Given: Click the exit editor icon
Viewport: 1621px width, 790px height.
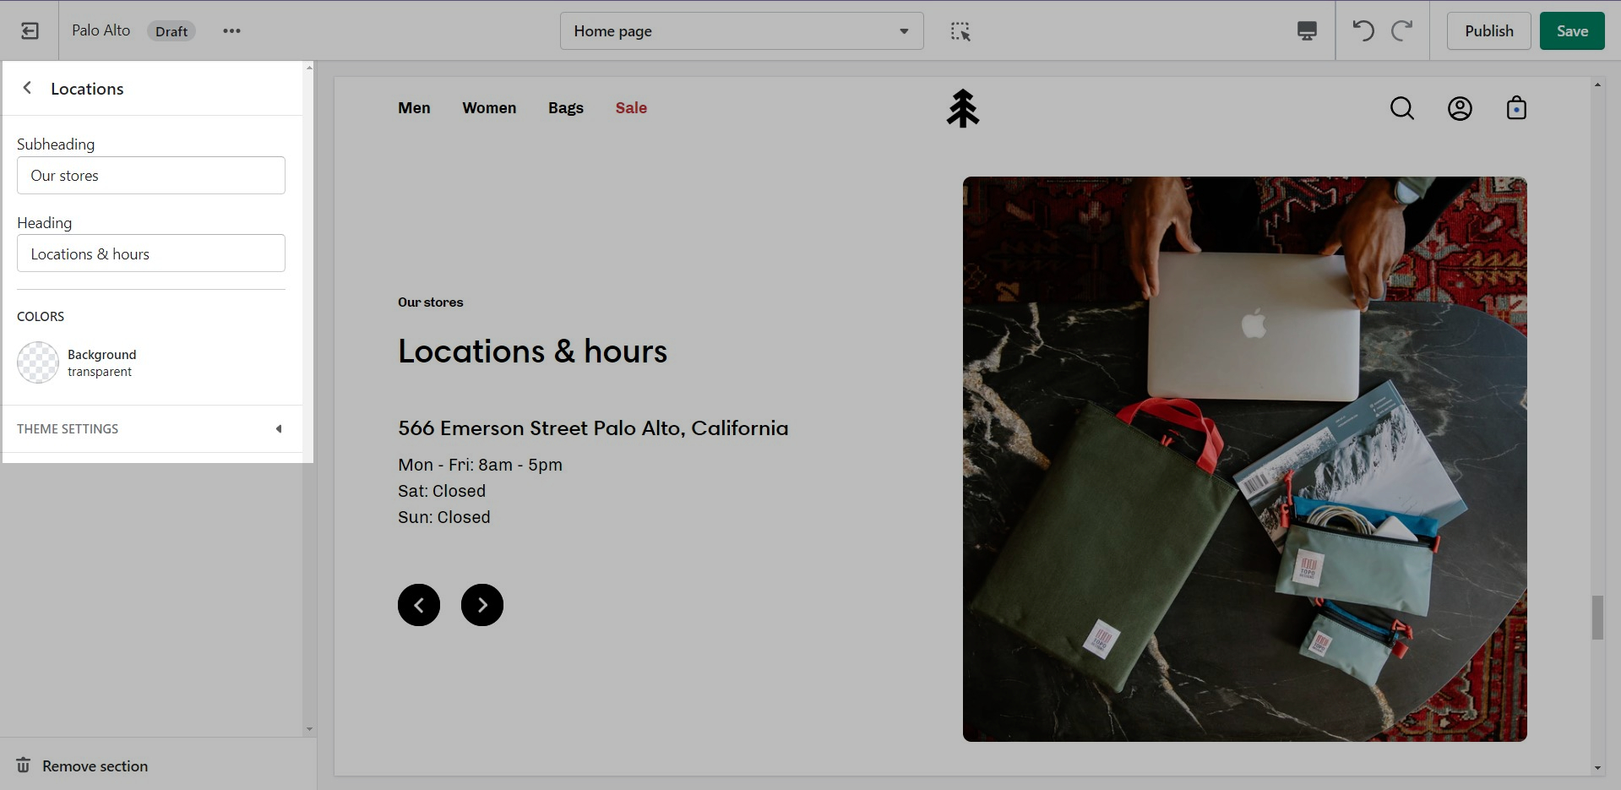Looking at the screenshot, I should pos(30,31).
